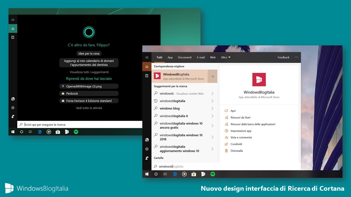The width and height of the screenshot is (351, 197).
Task: Expand chevron for 'windows 10 2018' suggestion
Action: [x=213, y=137]
